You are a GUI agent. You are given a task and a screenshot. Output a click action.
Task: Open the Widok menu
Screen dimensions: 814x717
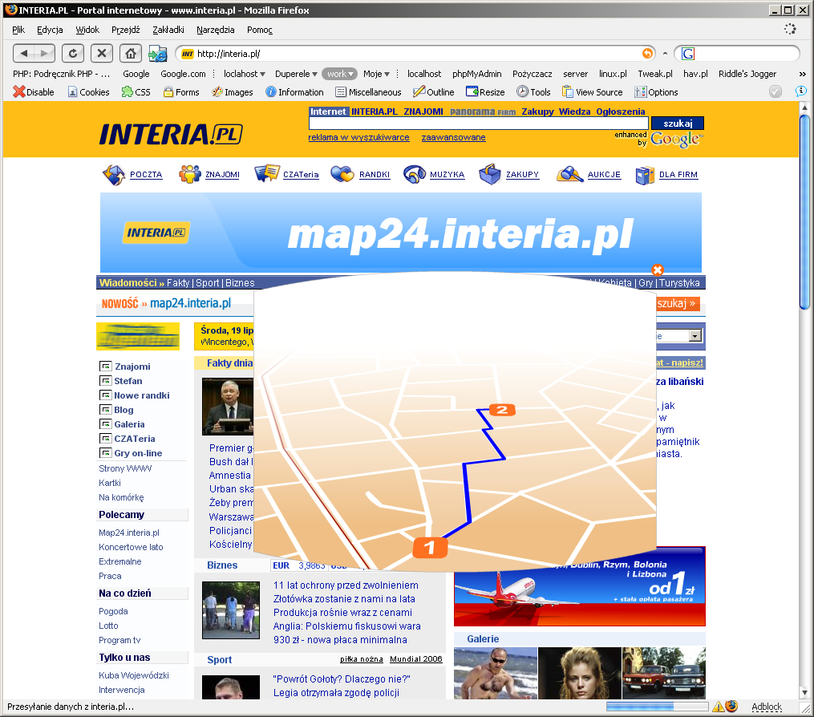click(87, 30)
